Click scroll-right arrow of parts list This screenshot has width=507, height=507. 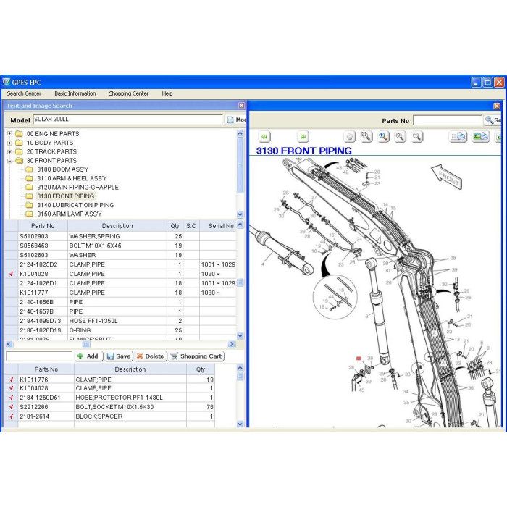(232, 344)
